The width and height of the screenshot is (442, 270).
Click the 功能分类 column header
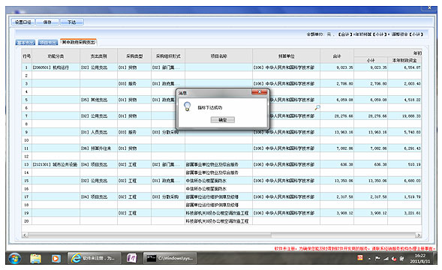[x=56, y=56]
